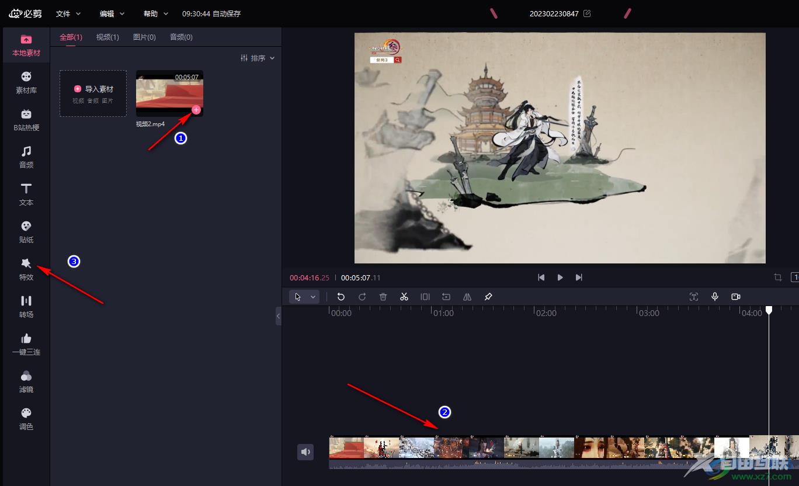The width and height of the screenshot is (799, 486).
Task: Open the 滤镜 filters panel
Action: click(26, 382)
